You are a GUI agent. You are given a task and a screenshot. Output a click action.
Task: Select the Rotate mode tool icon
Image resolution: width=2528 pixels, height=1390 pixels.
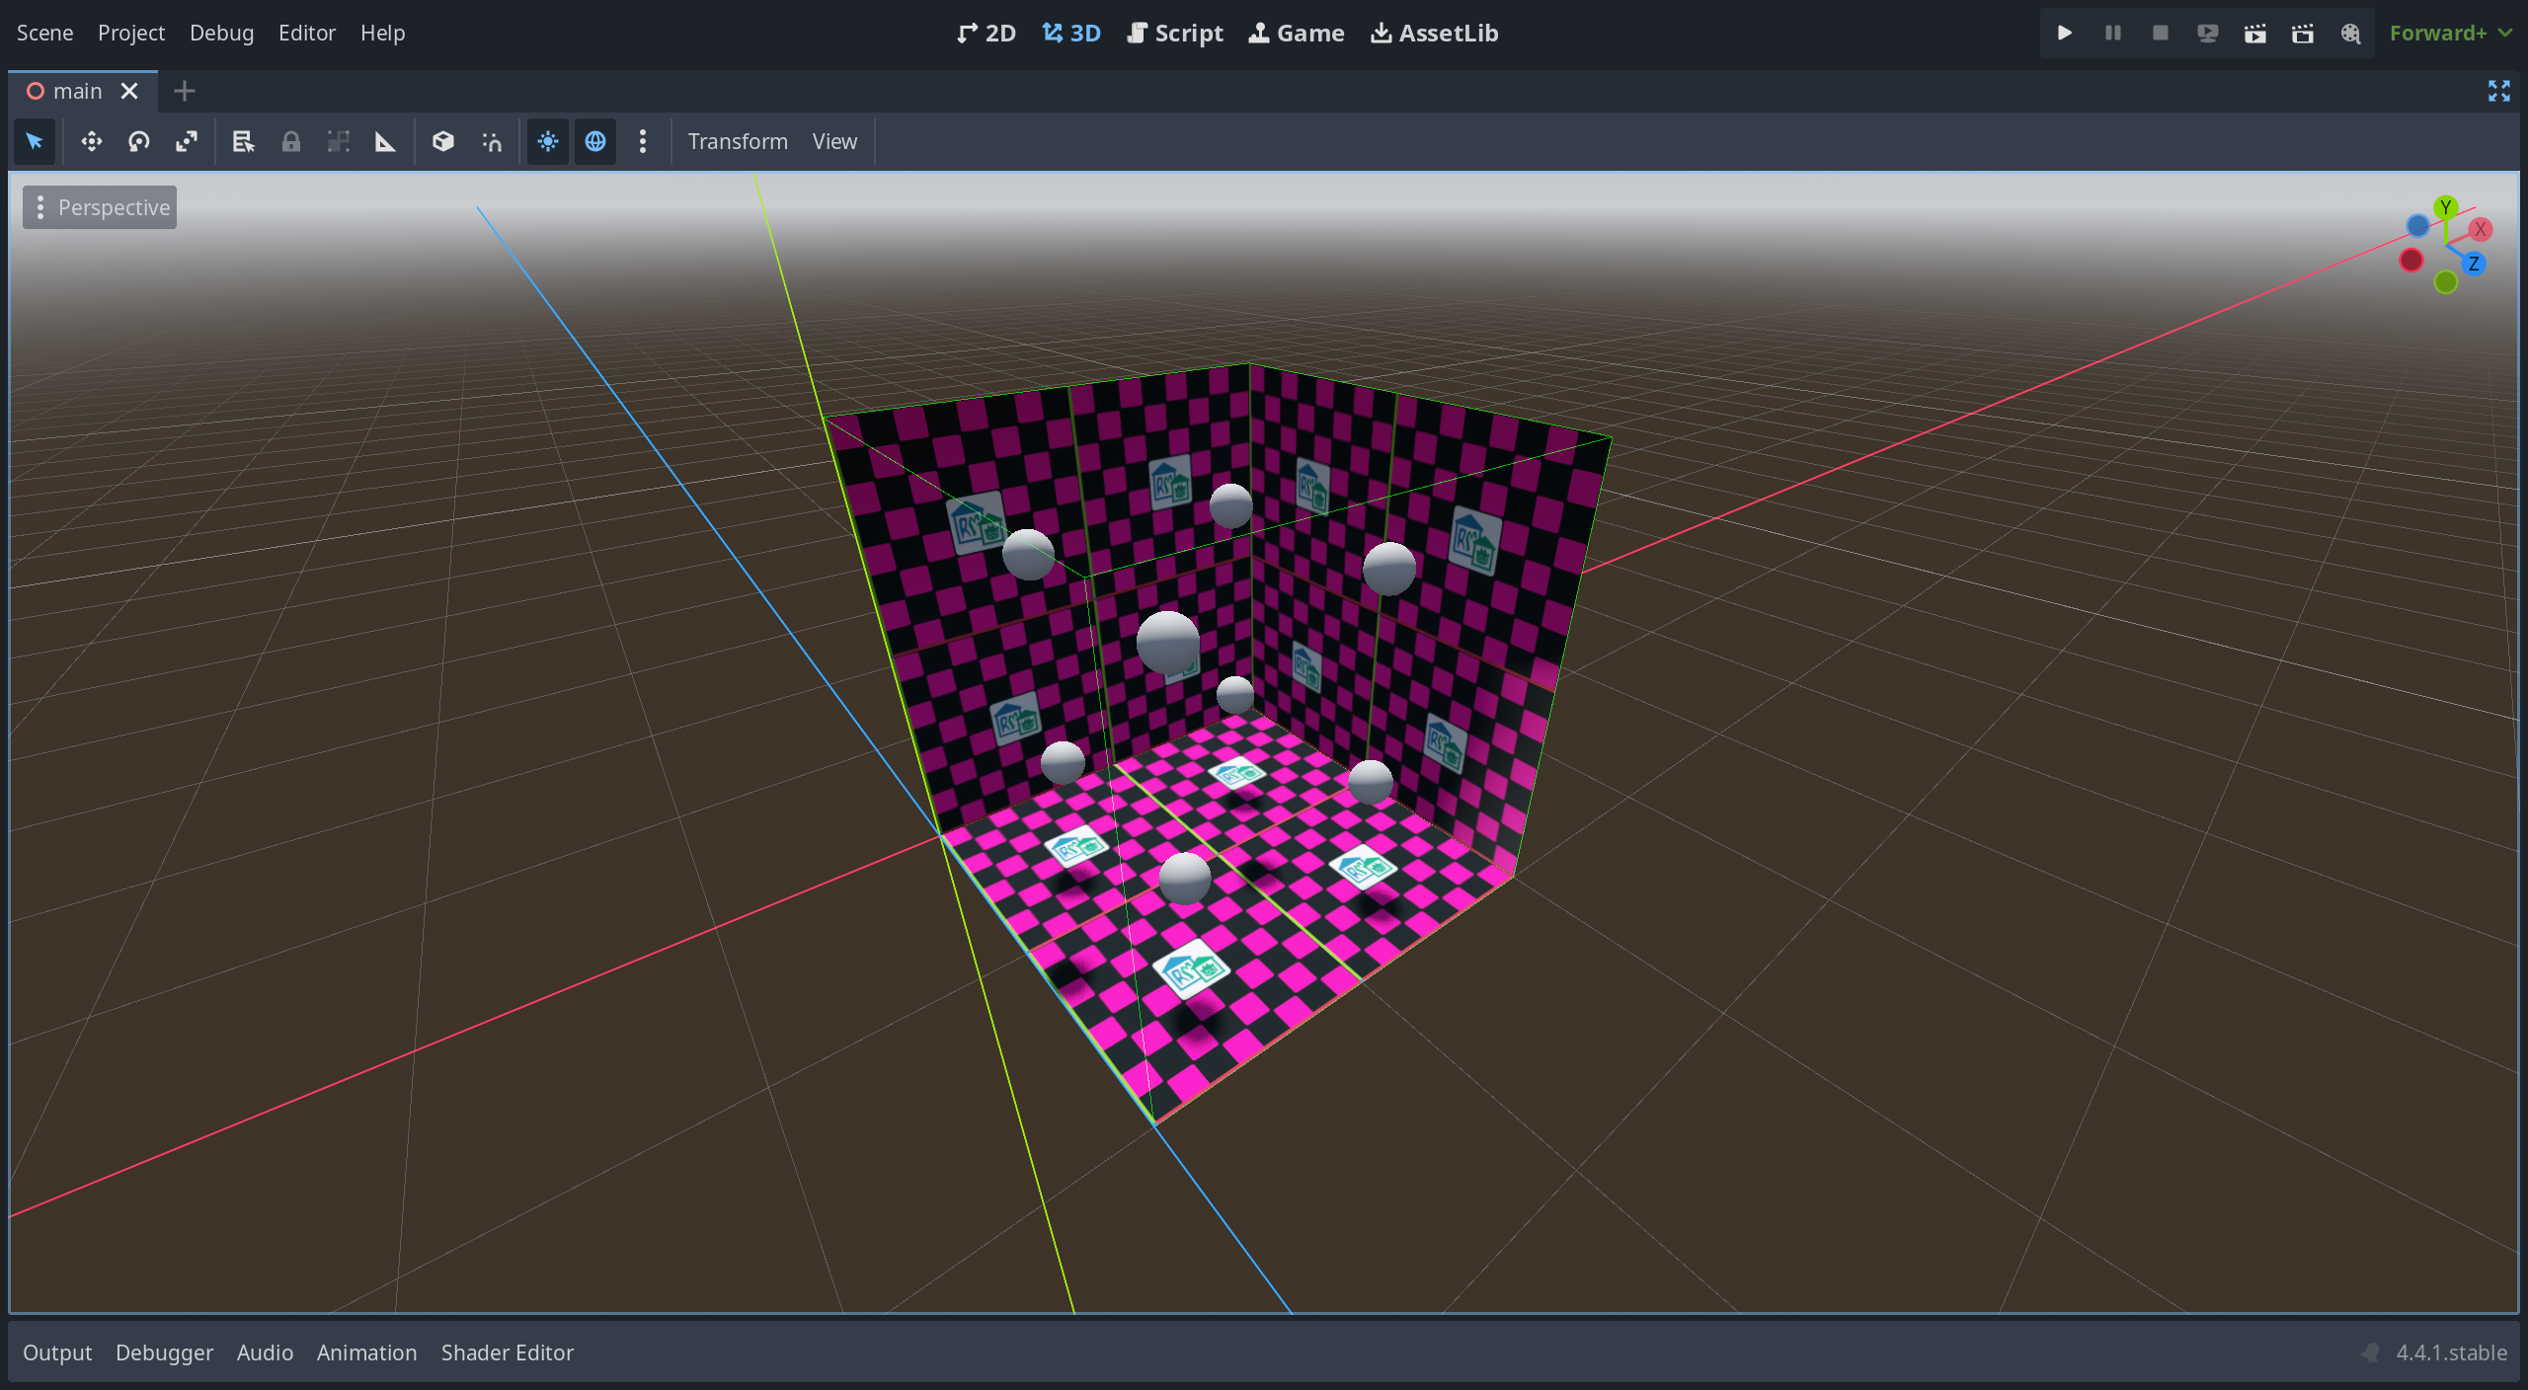(x=139, y=141)
